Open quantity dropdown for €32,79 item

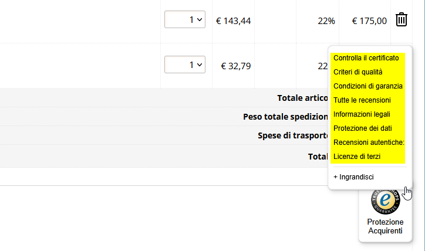[185, 65]
